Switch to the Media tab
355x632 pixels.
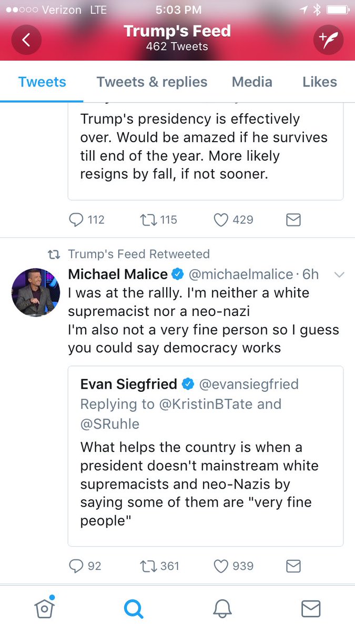pos(252,82)
